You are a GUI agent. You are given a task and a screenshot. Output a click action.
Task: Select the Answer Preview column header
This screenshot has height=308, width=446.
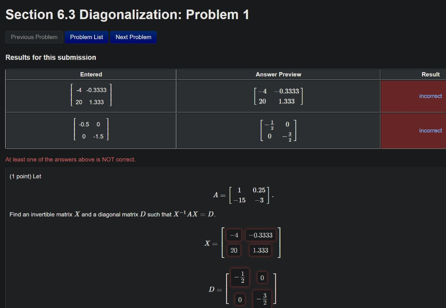point(278,74)
